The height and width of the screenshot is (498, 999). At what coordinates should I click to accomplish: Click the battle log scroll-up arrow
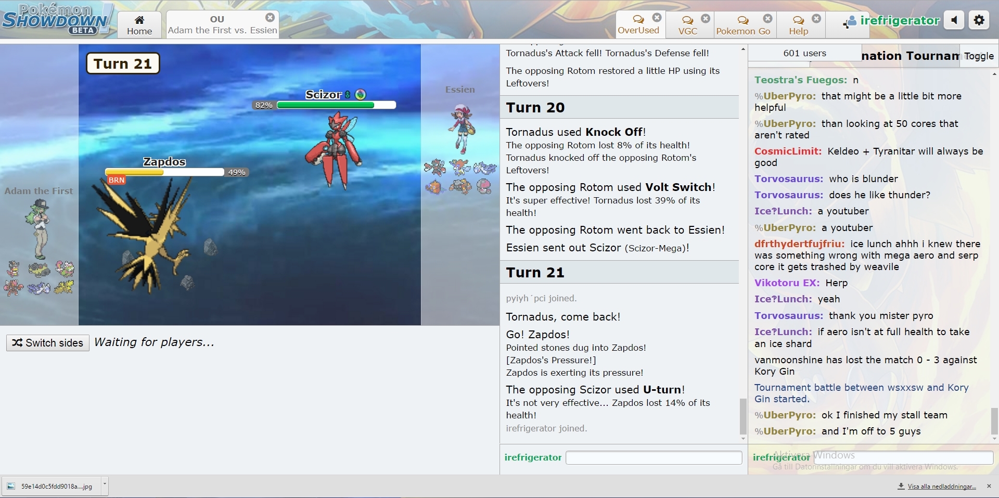(743, 49)
